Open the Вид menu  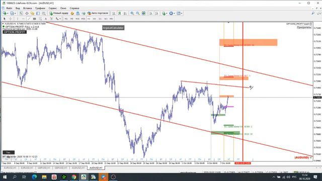point(18,8)
